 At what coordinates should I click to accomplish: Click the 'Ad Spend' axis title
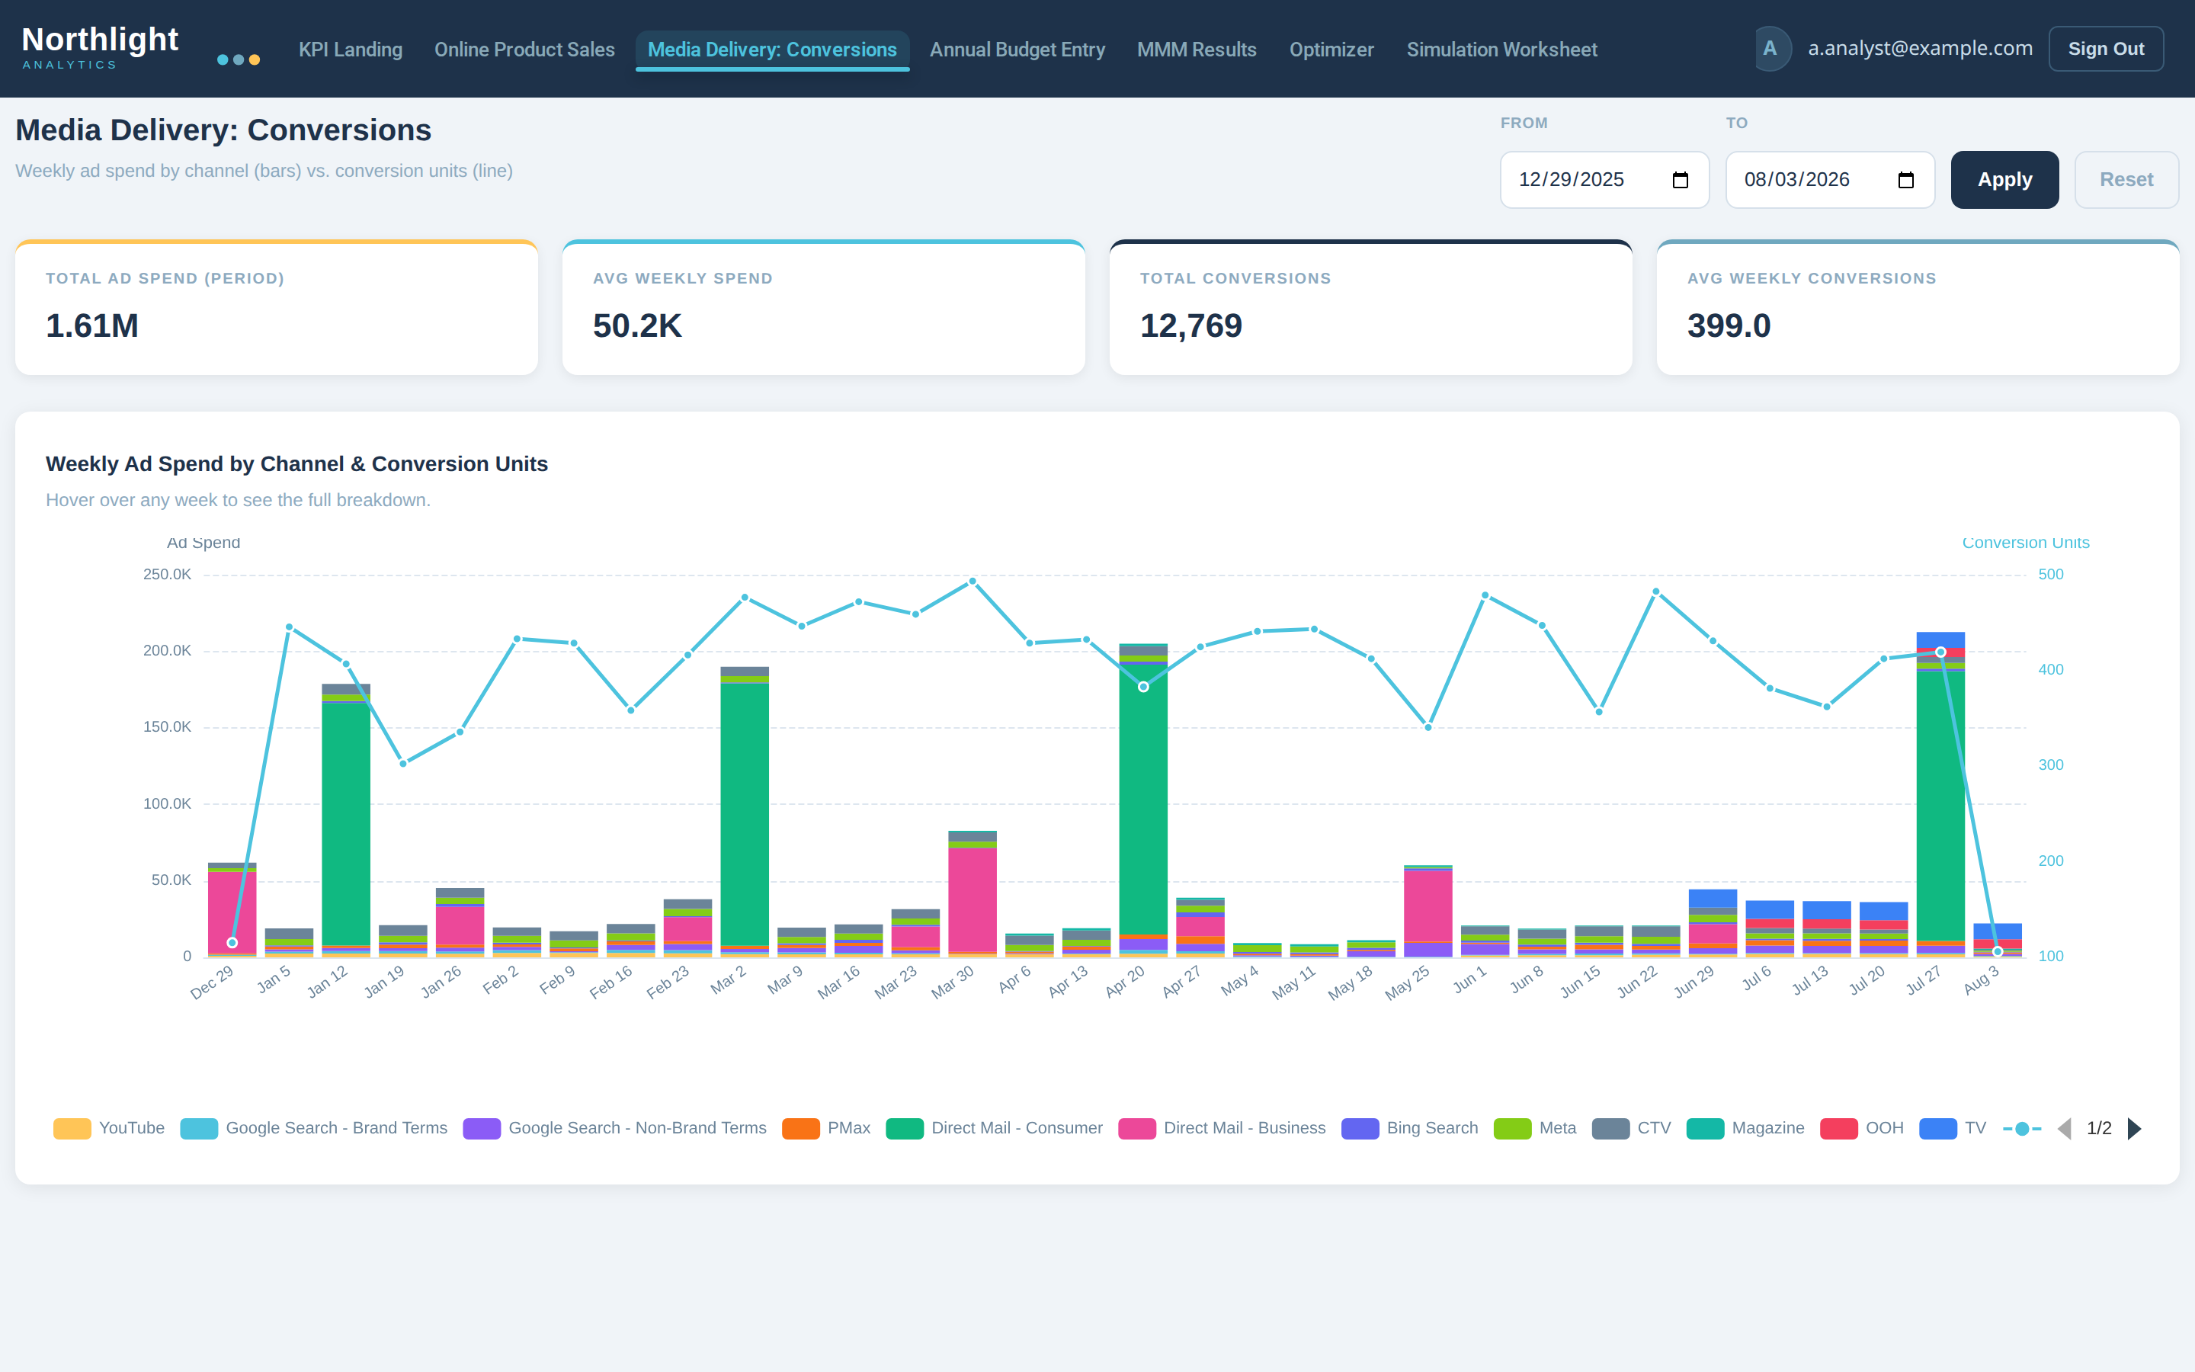[203, 543]
